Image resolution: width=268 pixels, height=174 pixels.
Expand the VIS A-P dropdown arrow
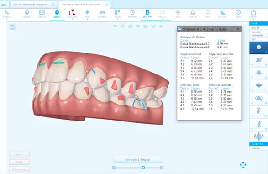[163, 19]
